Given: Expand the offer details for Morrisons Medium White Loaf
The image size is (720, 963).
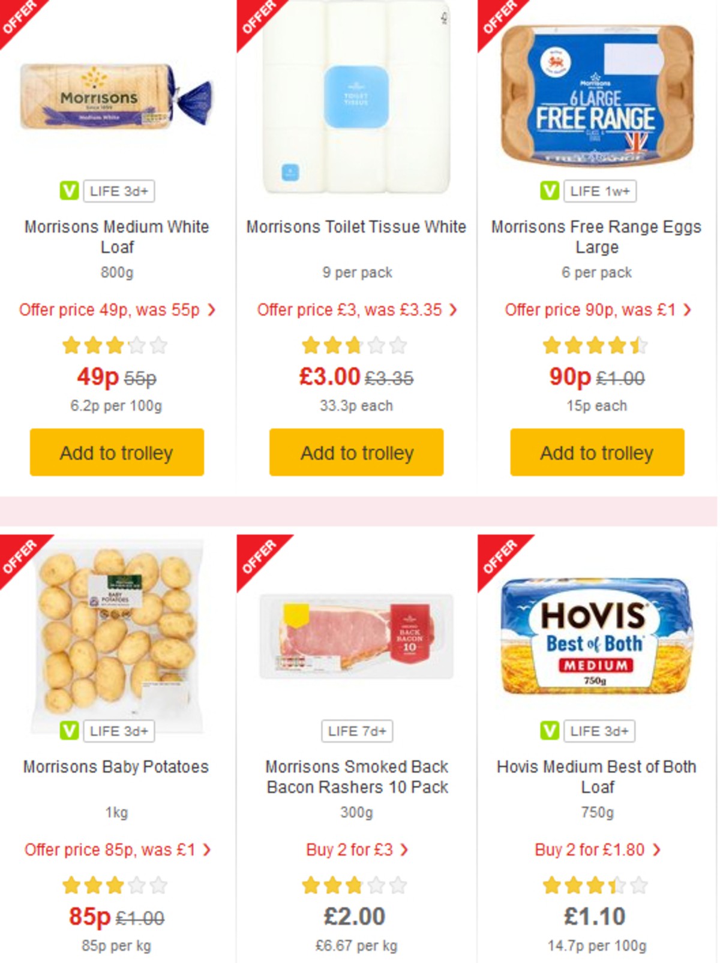Looking at the screenshot, I should coord(116,310).
